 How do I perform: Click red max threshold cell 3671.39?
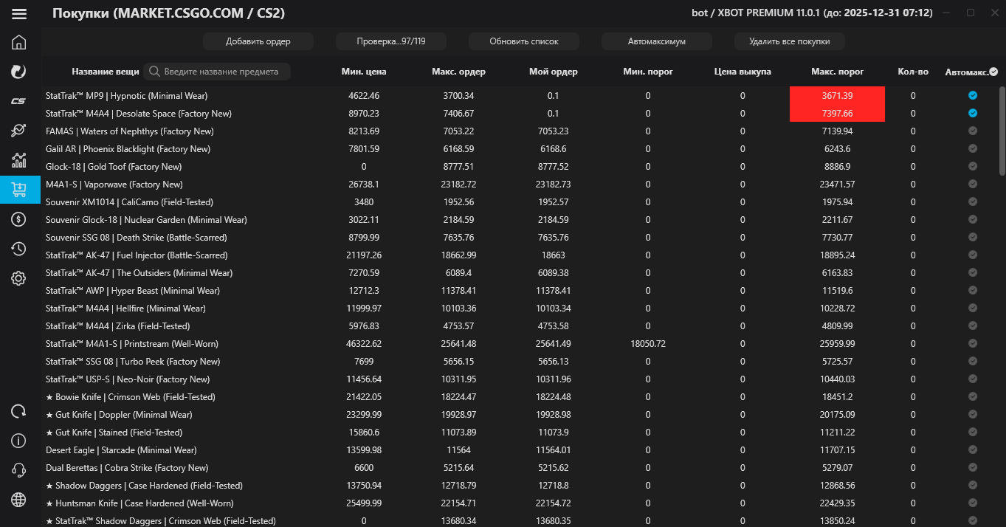pos(837,96)
